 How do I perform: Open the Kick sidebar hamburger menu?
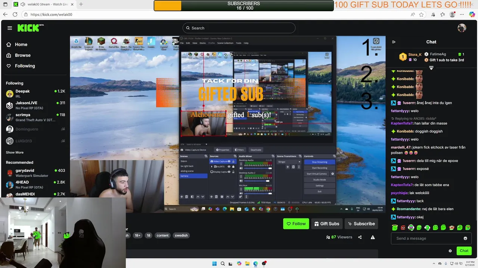pyautogui.click(x=10, y=28)
